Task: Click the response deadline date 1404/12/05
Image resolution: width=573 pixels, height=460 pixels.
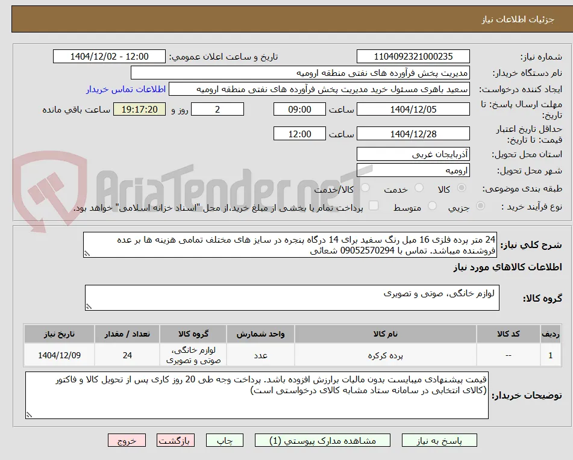Action: click(413, 109)
